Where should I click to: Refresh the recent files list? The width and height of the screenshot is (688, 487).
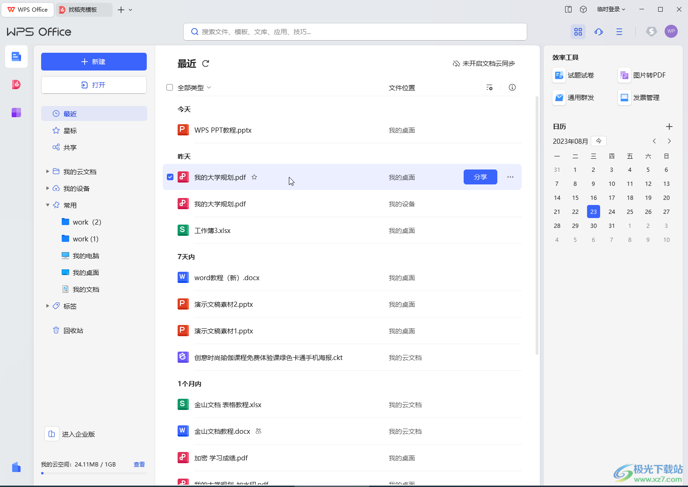tap(206, 64)
